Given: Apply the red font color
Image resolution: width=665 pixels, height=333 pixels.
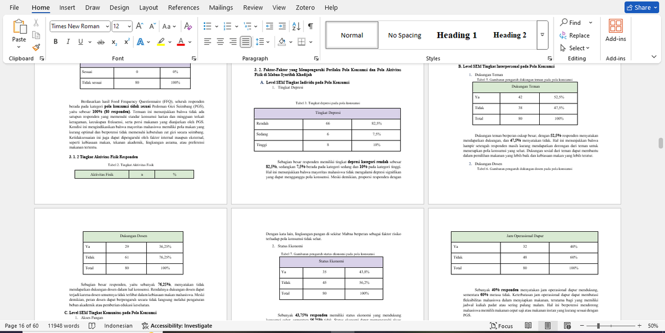Looking at the screenshot, I should [181, 42].
